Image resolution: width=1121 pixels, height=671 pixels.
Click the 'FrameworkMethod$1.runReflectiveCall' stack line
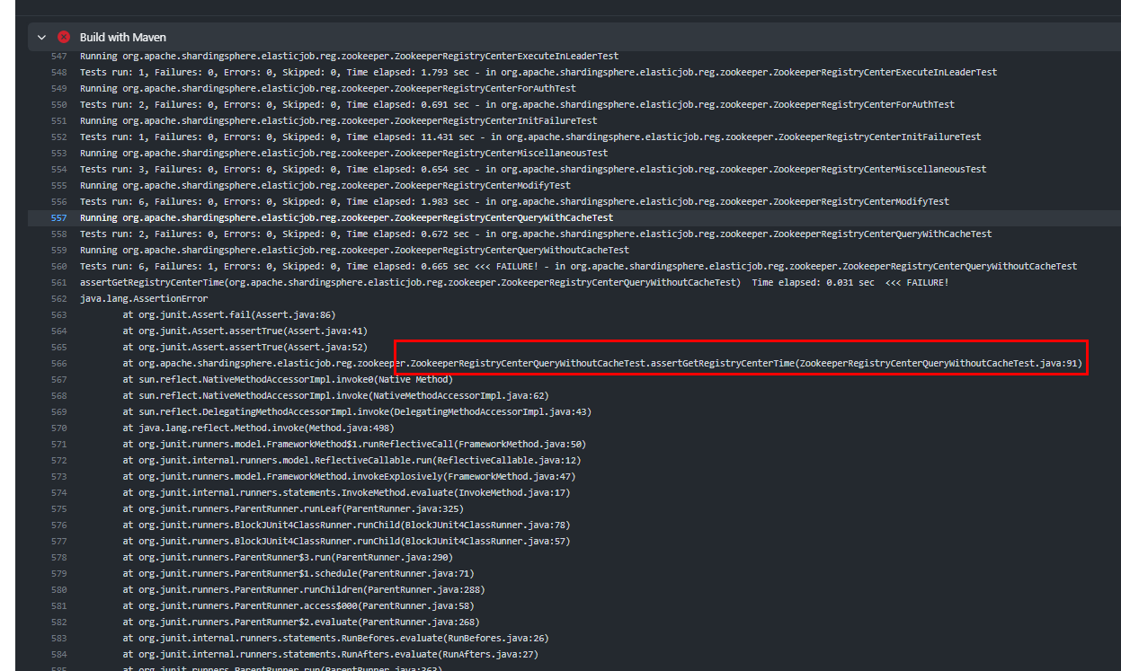(x=354, y=444)
